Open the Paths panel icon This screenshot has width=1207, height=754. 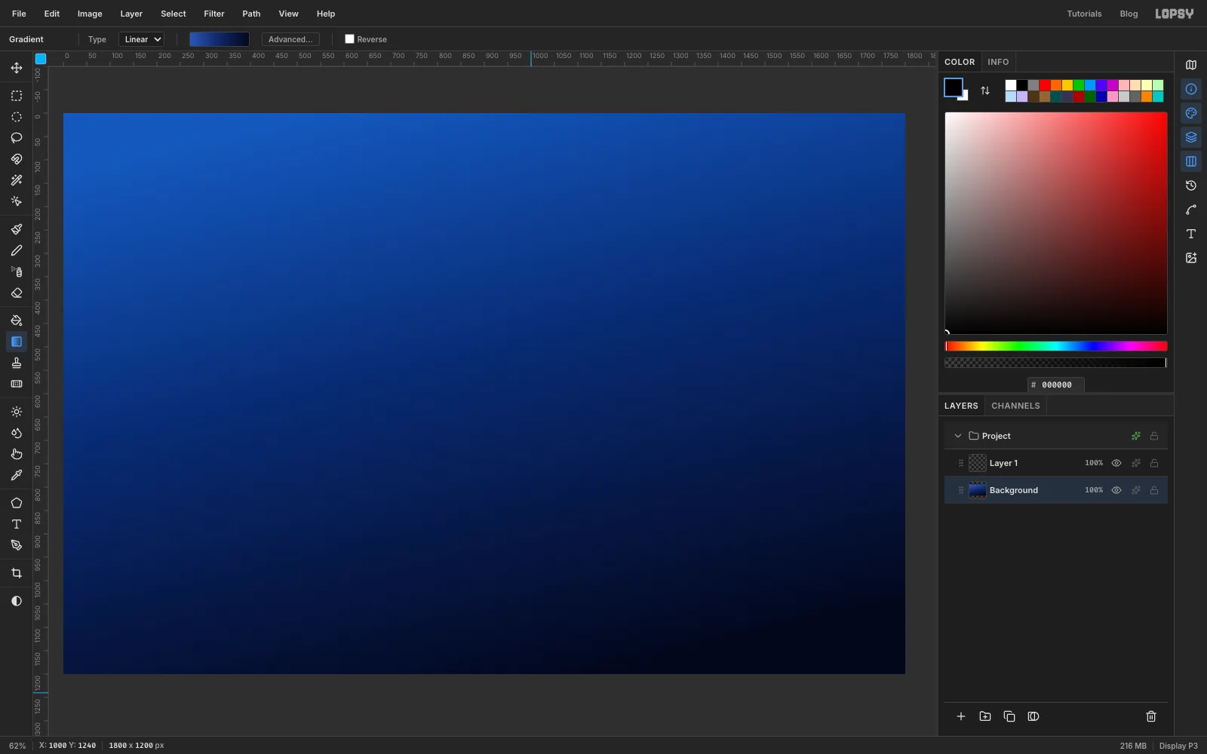1191,210
